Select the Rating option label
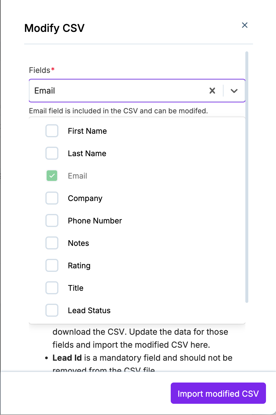 (79, 266)
